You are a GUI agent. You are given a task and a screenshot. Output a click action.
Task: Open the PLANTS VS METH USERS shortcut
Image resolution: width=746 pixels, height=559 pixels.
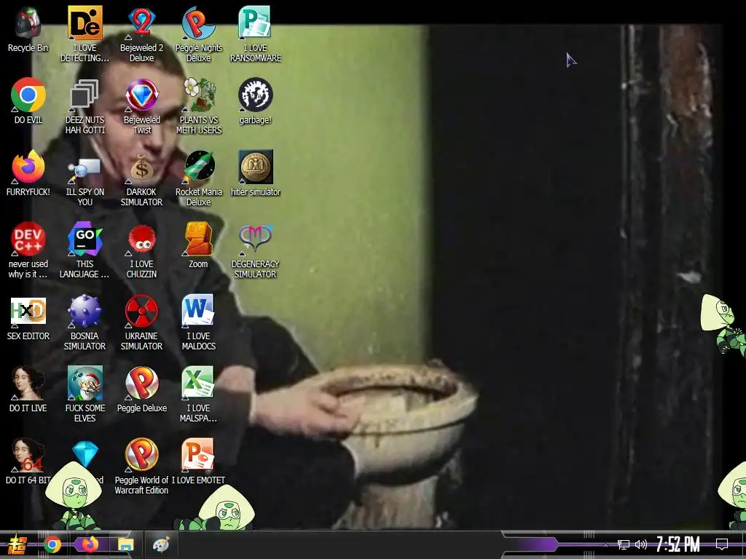[198, 106]
